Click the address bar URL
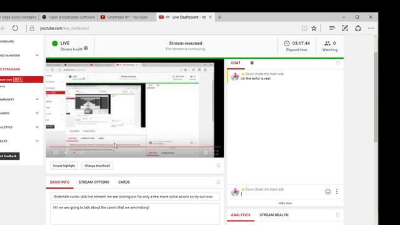This screenshot has width=400, height=225. (64, 28)
